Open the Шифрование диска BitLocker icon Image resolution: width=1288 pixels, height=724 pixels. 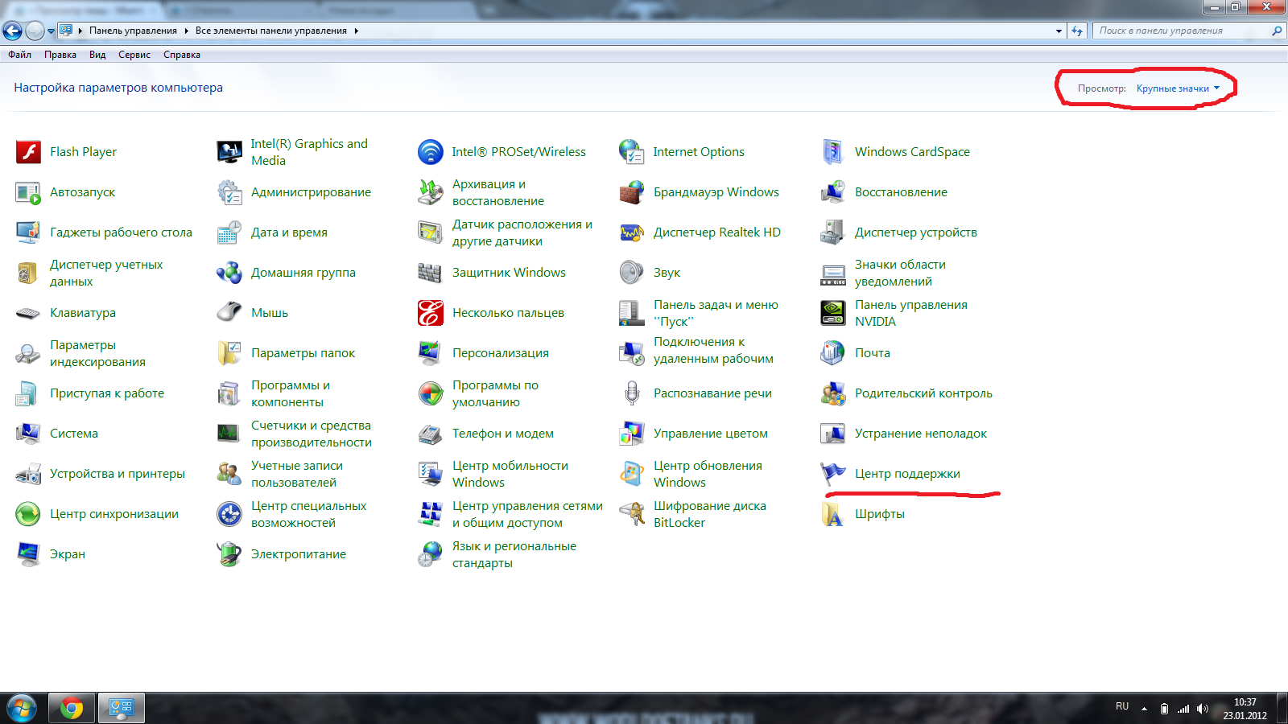(x=632, y=514)
